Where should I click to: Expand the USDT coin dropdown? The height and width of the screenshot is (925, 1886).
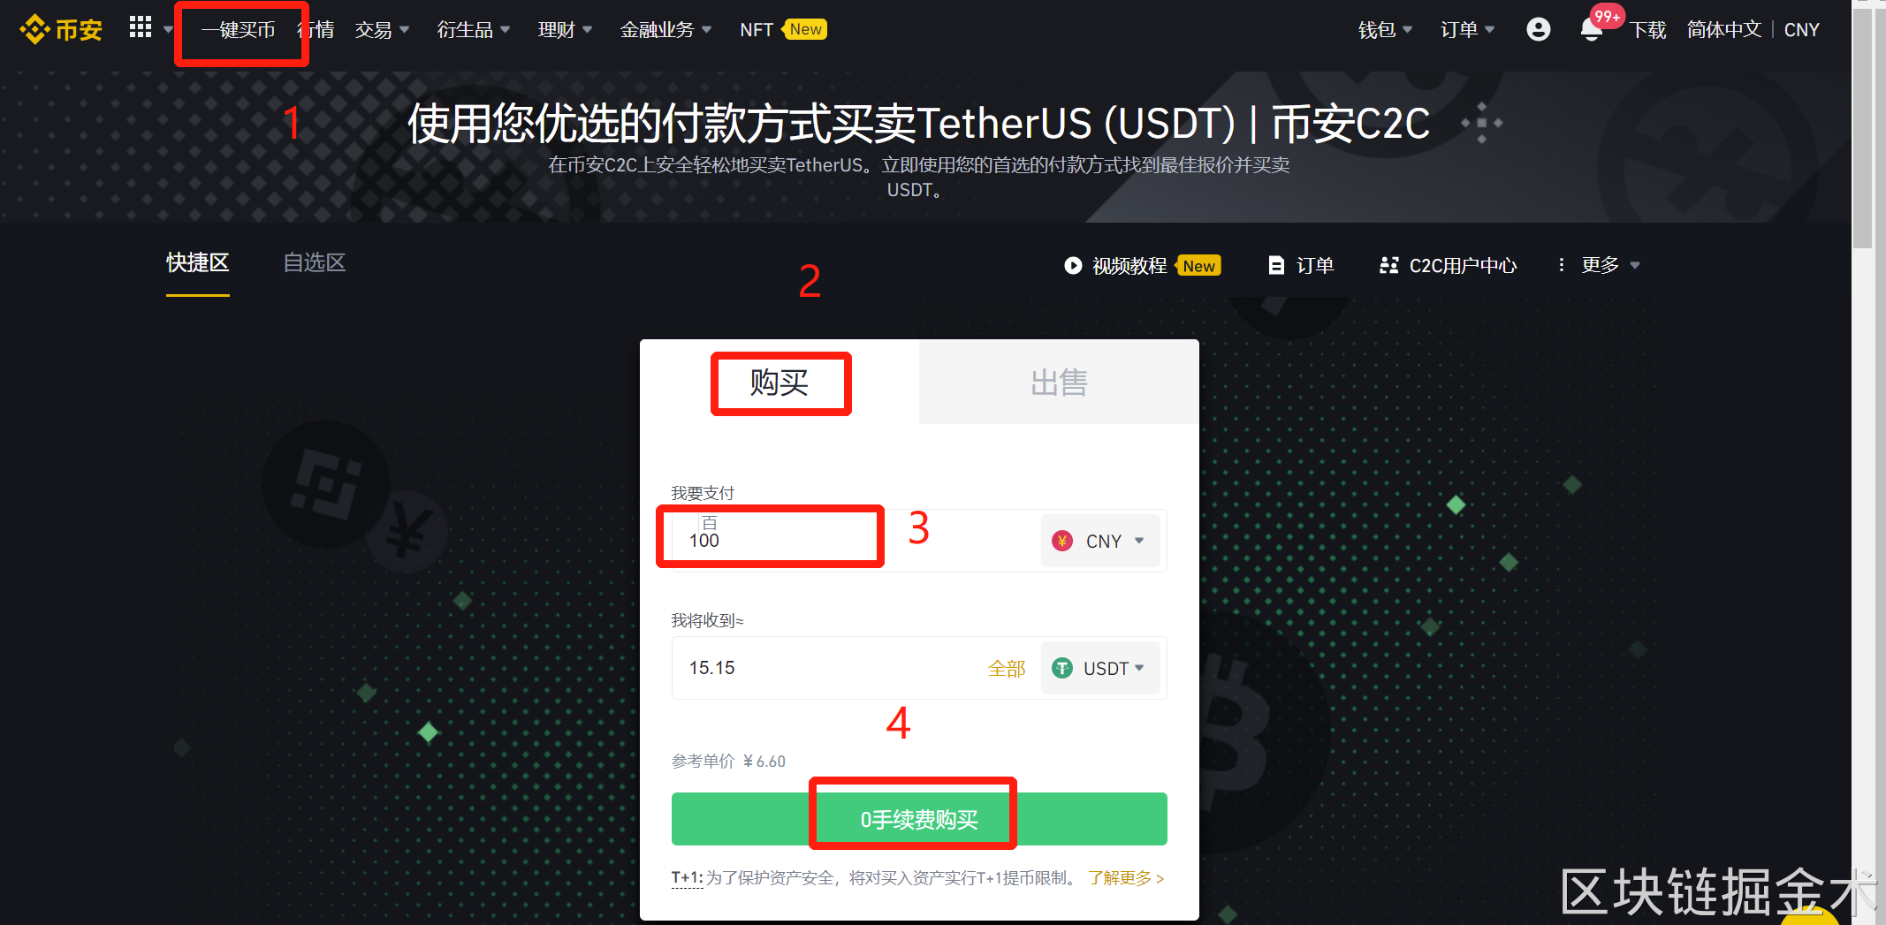(x=1100, y=668)
